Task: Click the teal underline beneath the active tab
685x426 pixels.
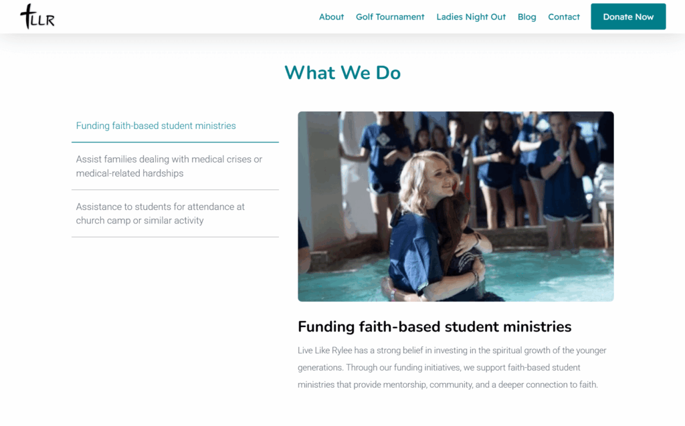Action: coord(175,142)
